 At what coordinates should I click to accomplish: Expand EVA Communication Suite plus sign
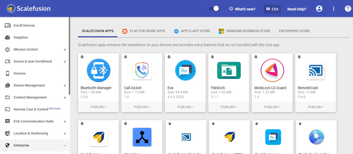[x=65, y=122]
